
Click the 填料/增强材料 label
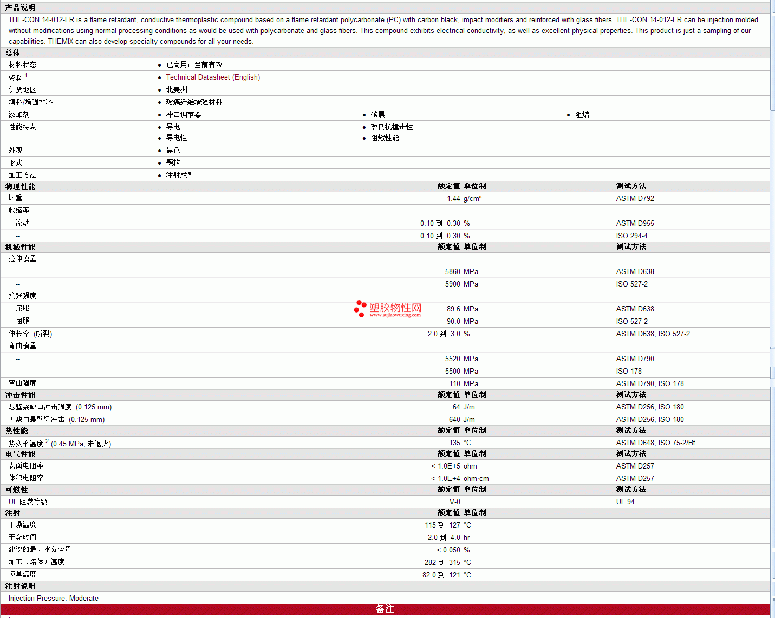(x=30, y=102)
